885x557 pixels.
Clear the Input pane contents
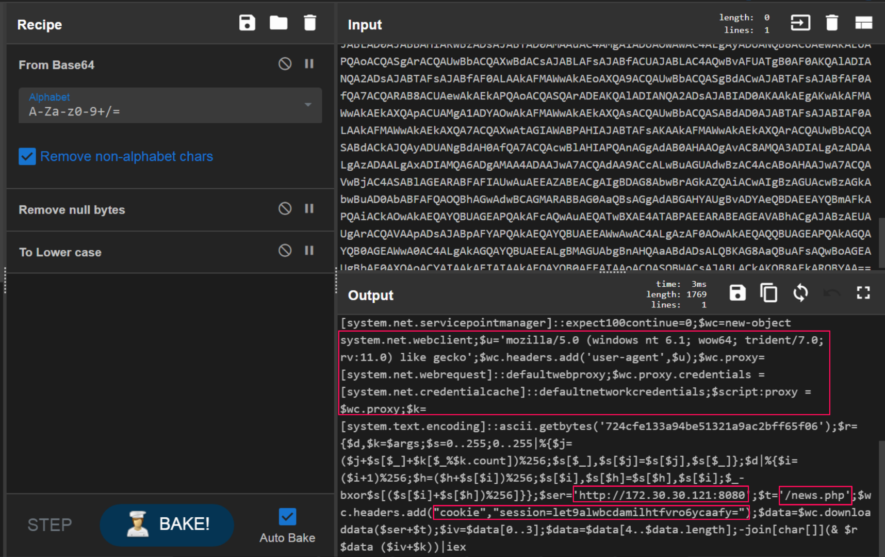pos(832,23)
